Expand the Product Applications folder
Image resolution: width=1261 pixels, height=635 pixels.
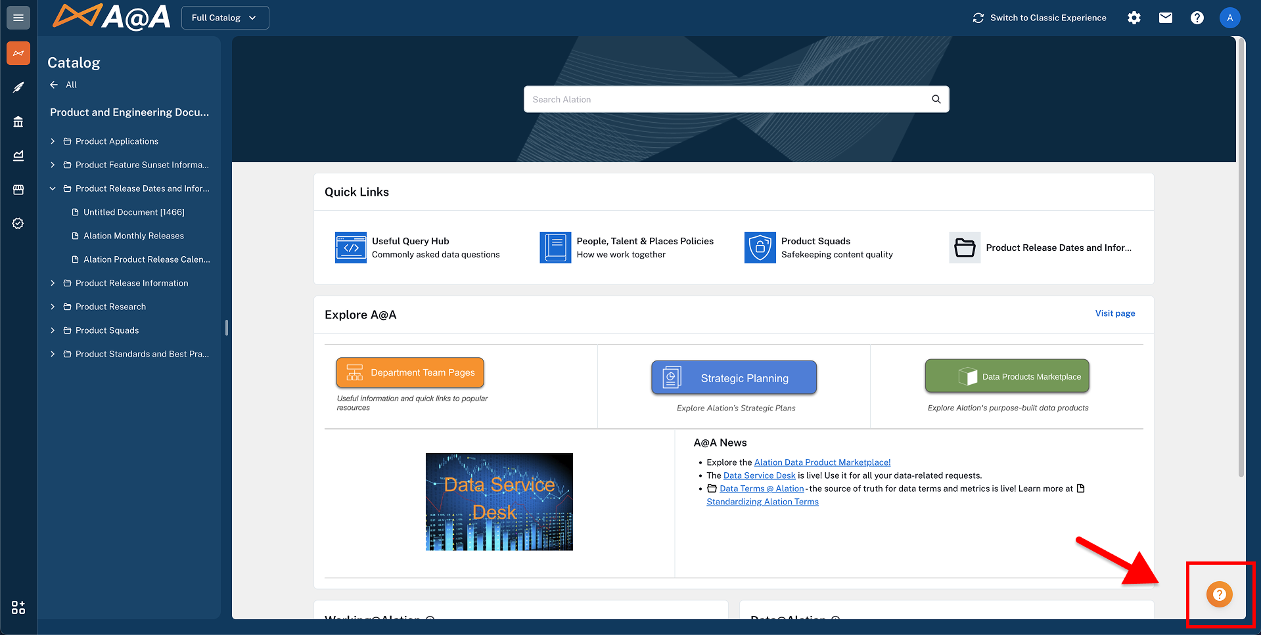(x=53, y=141)
